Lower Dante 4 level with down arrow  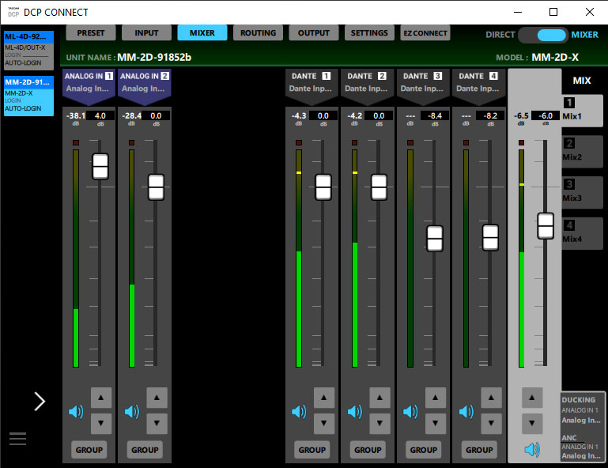[x=492, y=424]
